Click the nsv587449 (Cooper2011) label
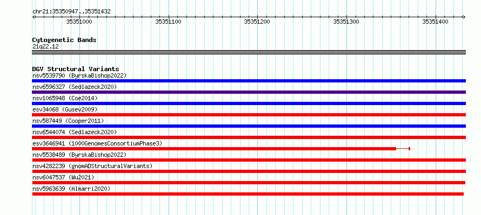This screenshot has width=481, height=215. 68,121
